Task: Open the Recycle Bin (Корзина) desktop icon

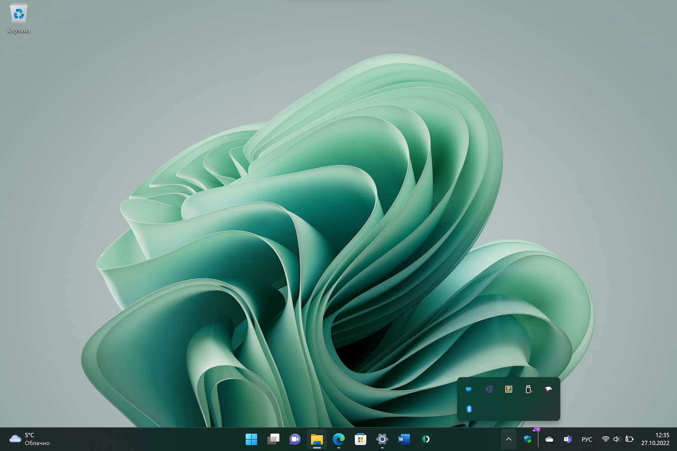Action: [x=19, y=19]
